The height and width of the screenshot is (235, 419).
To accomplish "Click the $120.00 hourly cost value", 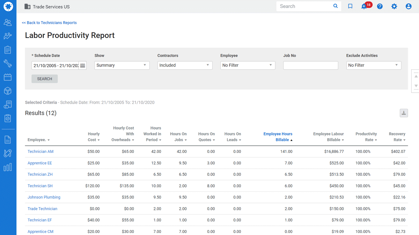I will [x=93, y=186].
